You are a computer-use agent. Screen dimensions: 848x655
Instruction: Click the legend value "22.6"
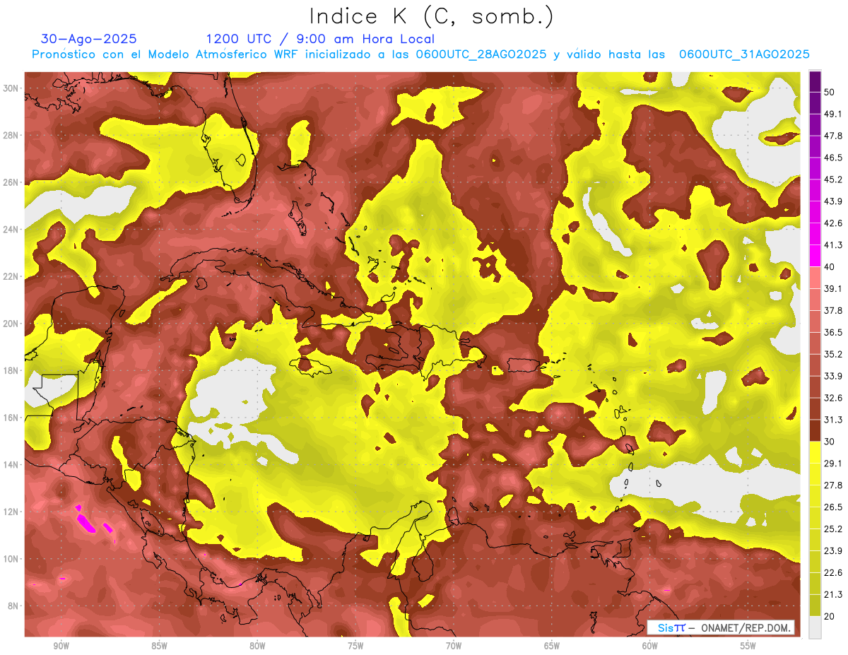[x=832, y=572]
